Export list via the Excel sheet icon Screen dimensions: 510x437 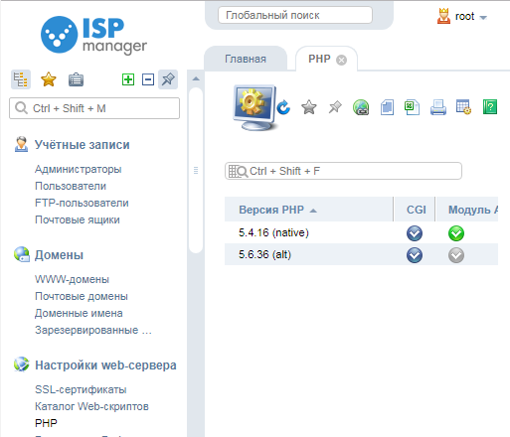pos(413,107)
